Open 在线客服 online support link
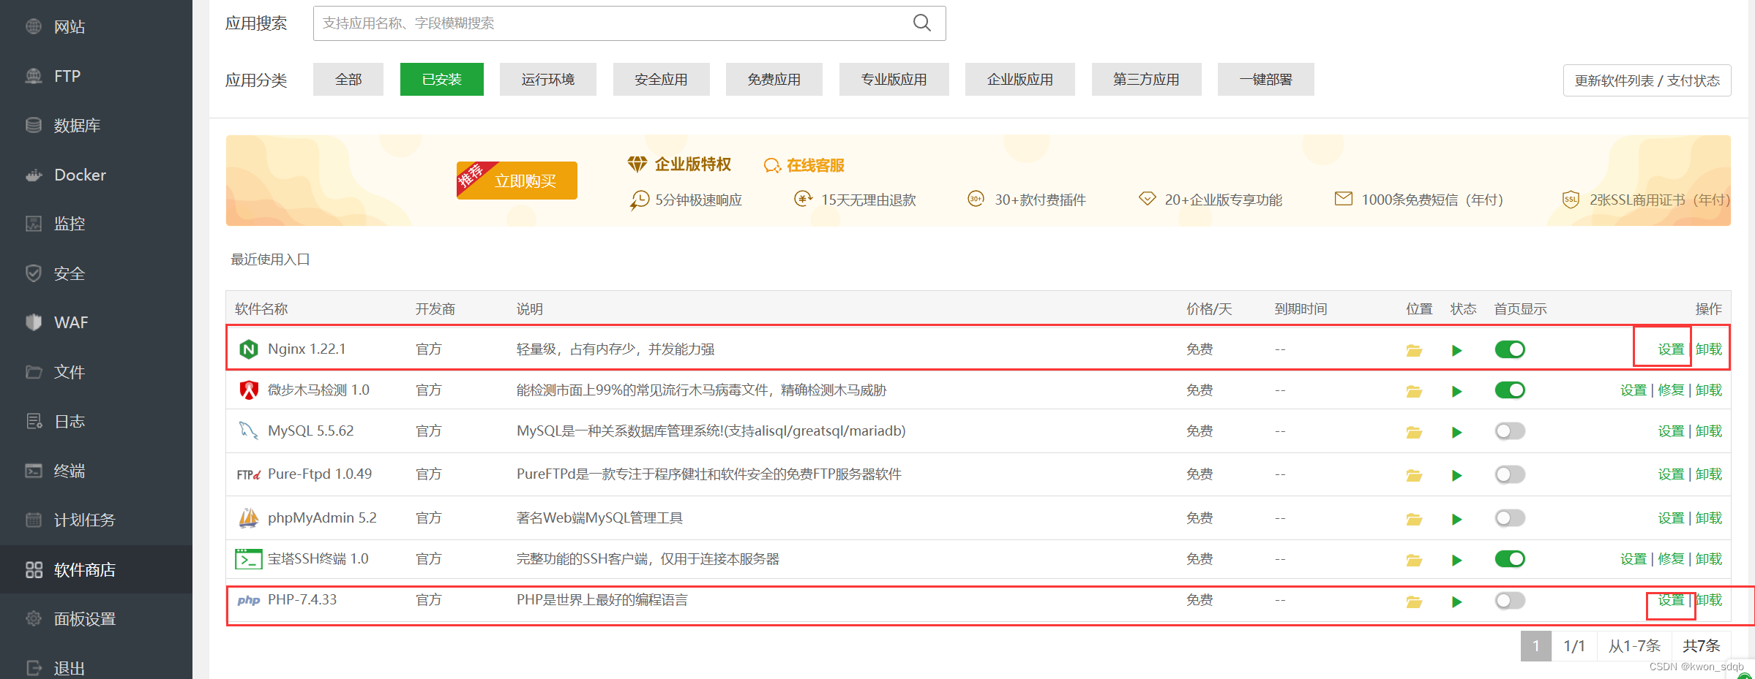Viewport: 1755px width, 679px height. [x=804, y=165]
